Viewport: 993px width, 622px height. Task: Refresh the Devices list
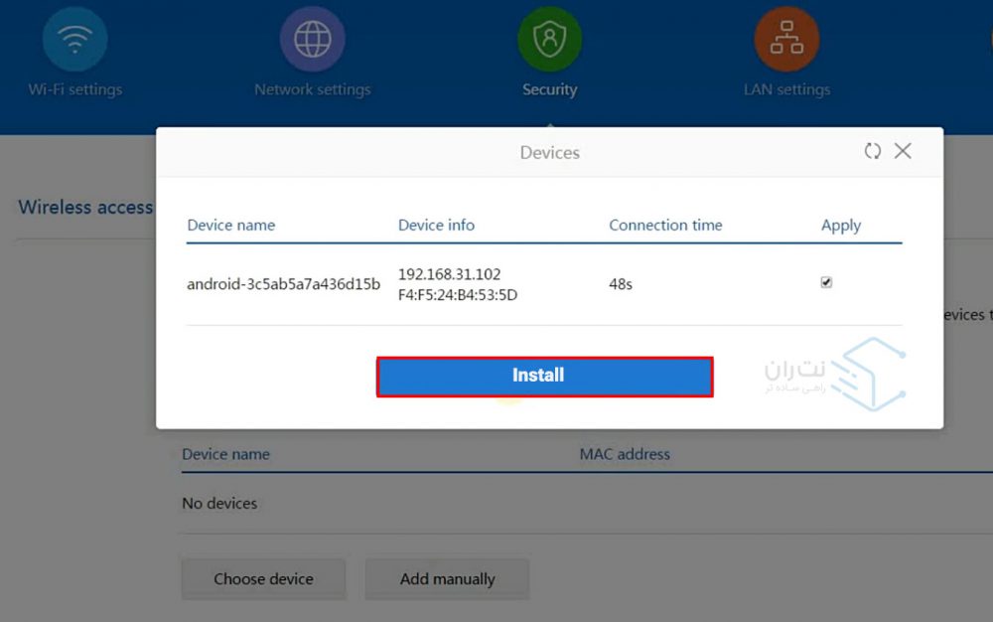pos(872,151)
